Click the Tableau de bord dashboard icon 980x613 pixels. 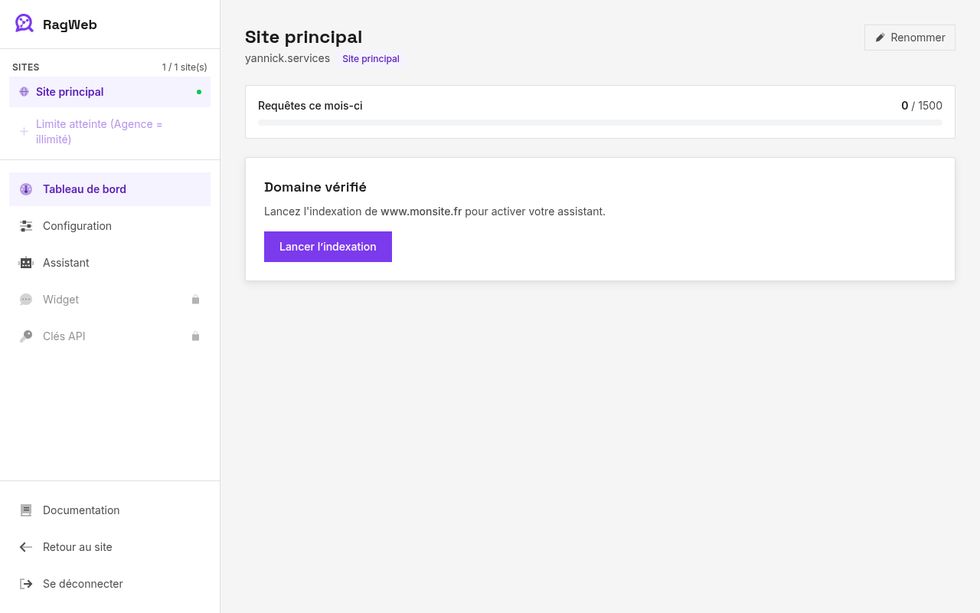26,189
